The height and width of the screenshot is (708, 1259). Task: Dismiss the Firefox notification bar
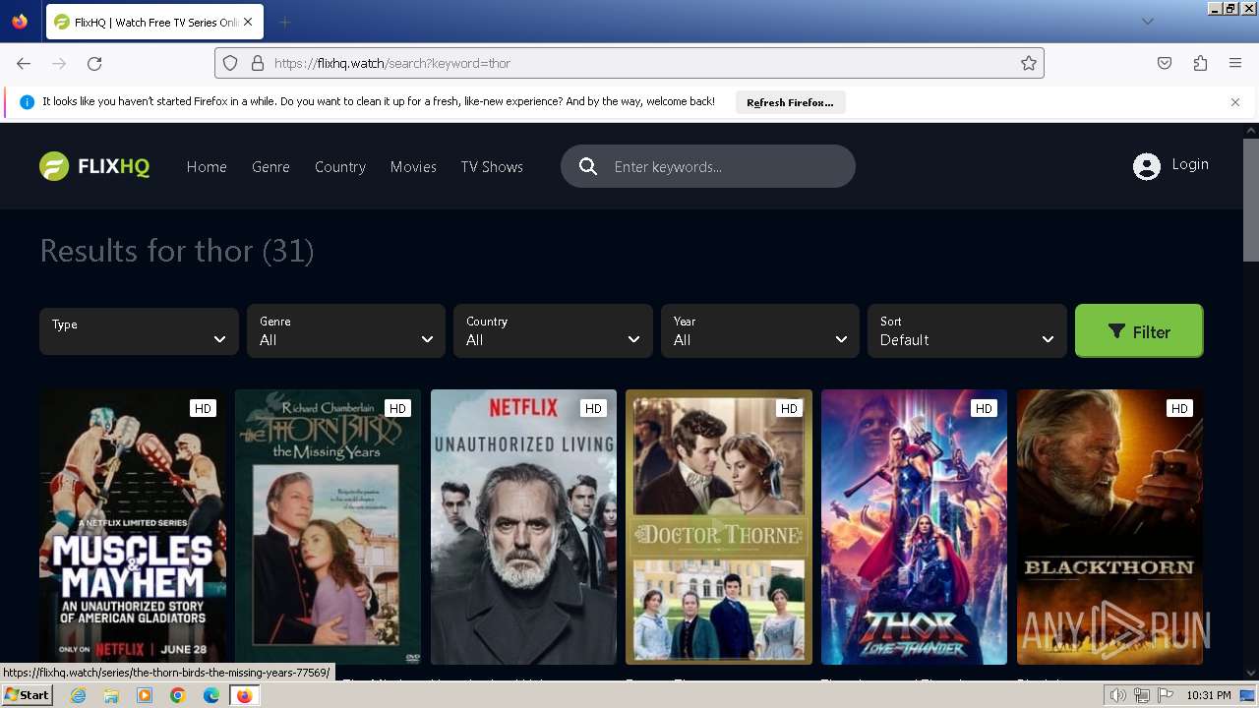tap(1235, 102)
